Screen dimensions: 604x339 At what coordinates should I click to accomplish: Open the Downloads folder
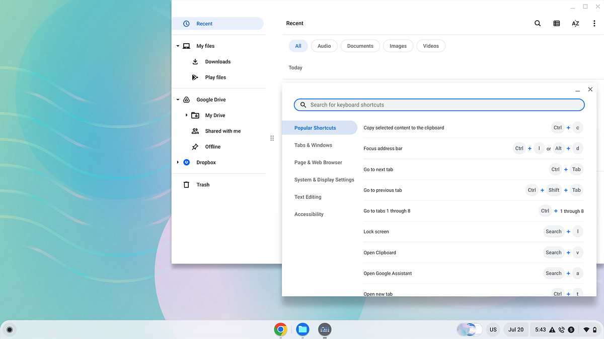(218, 61)
